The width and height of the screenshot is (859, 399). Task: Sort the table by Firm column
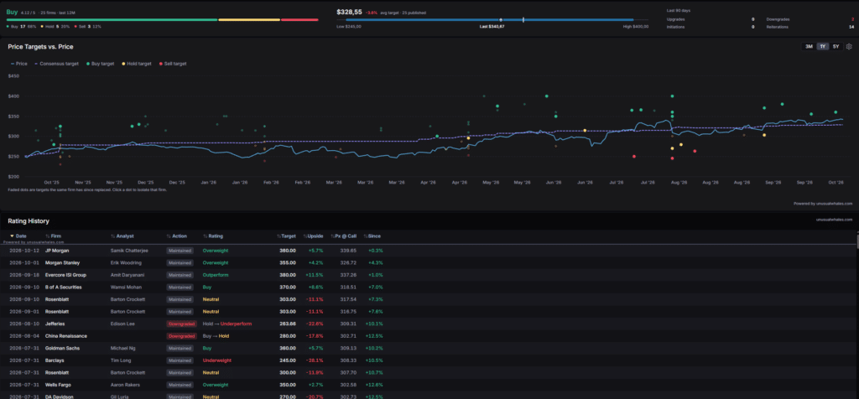coord(53,236)
